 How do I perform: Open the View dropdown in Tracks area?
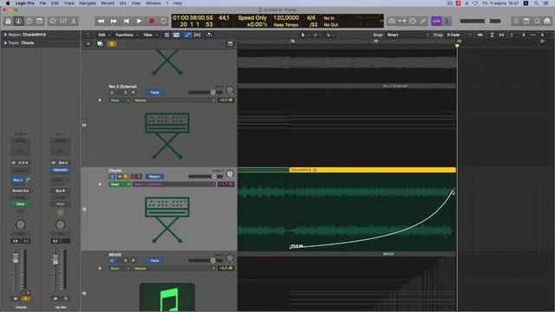click(150, 35)
